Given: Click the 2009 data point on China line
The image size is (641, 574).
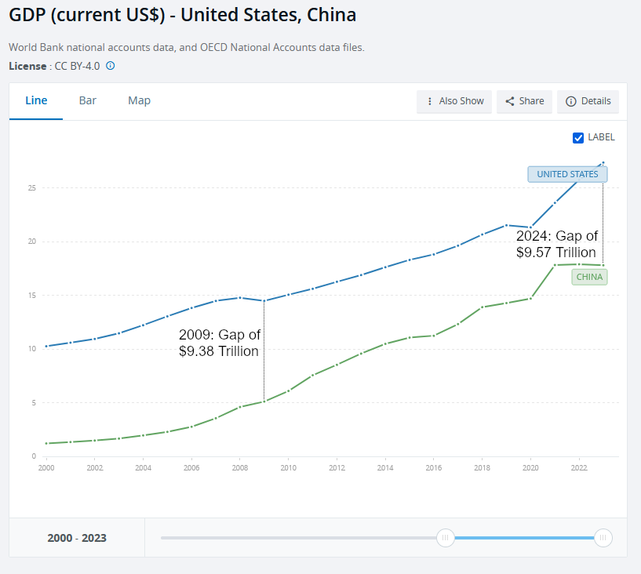Looking at the screenshot, I should tap(264, 401).
